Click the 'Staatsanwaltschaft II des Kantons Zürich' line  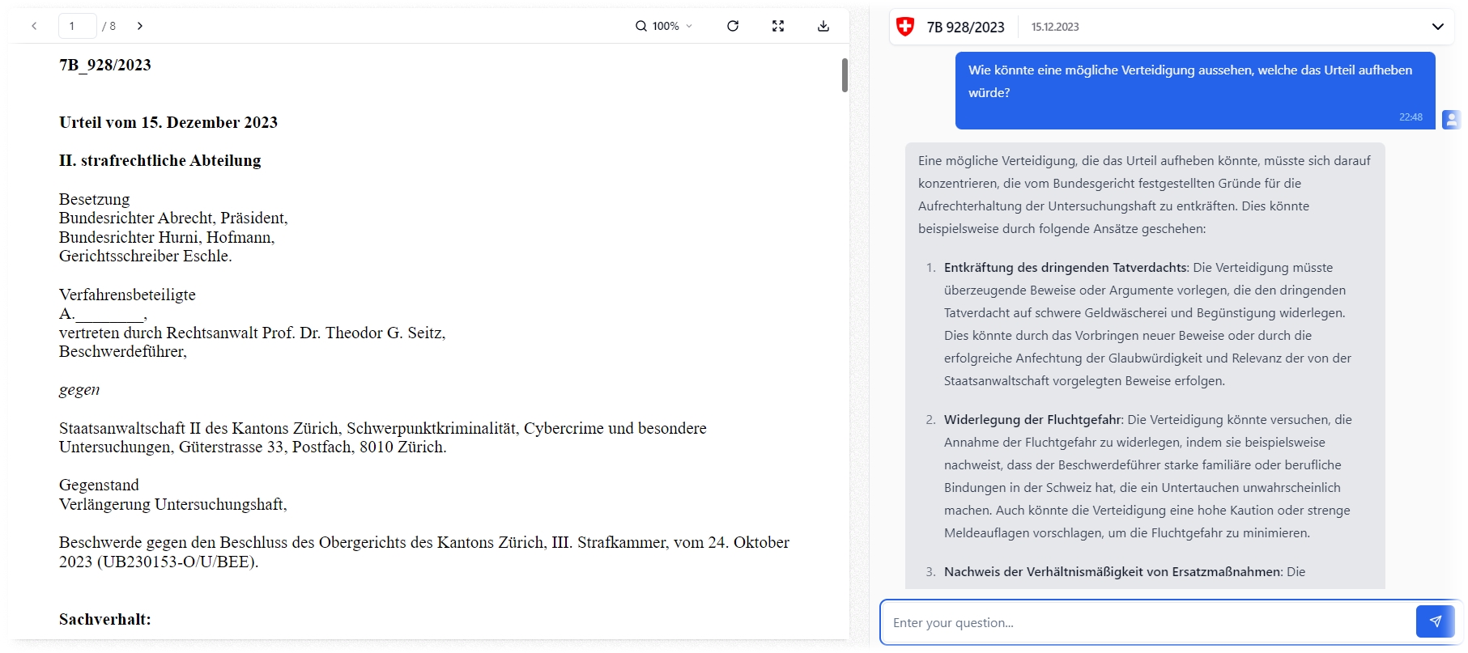(x=383, y=428)
